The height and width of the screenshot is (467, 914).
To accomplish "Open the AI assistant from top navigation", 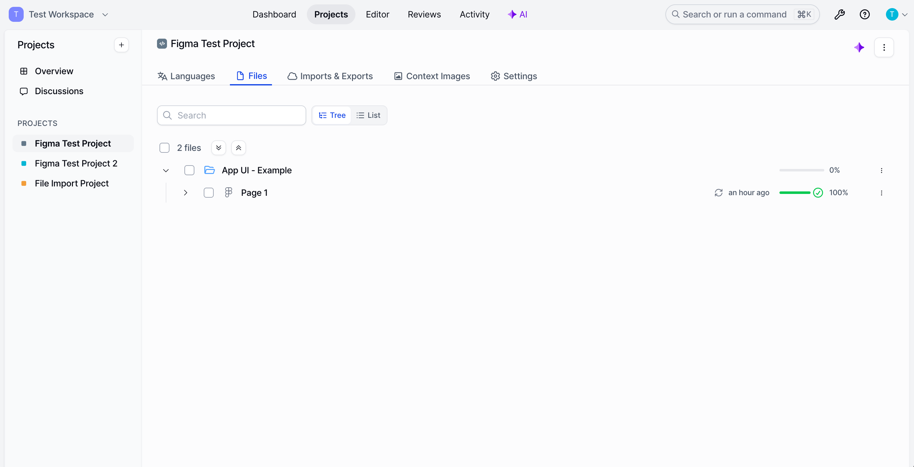I will tap(518, 15).
